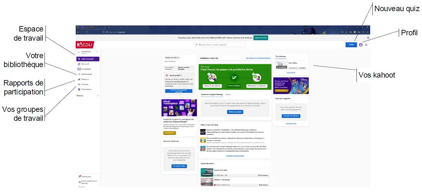Open the Kitchen Chemistry kahoot

click(x=235, y=182)
